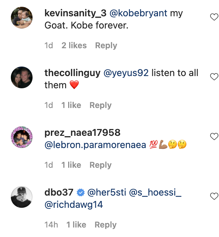
Task: Open the @richdawg14 mention
Action: click(x=74, y=205)
